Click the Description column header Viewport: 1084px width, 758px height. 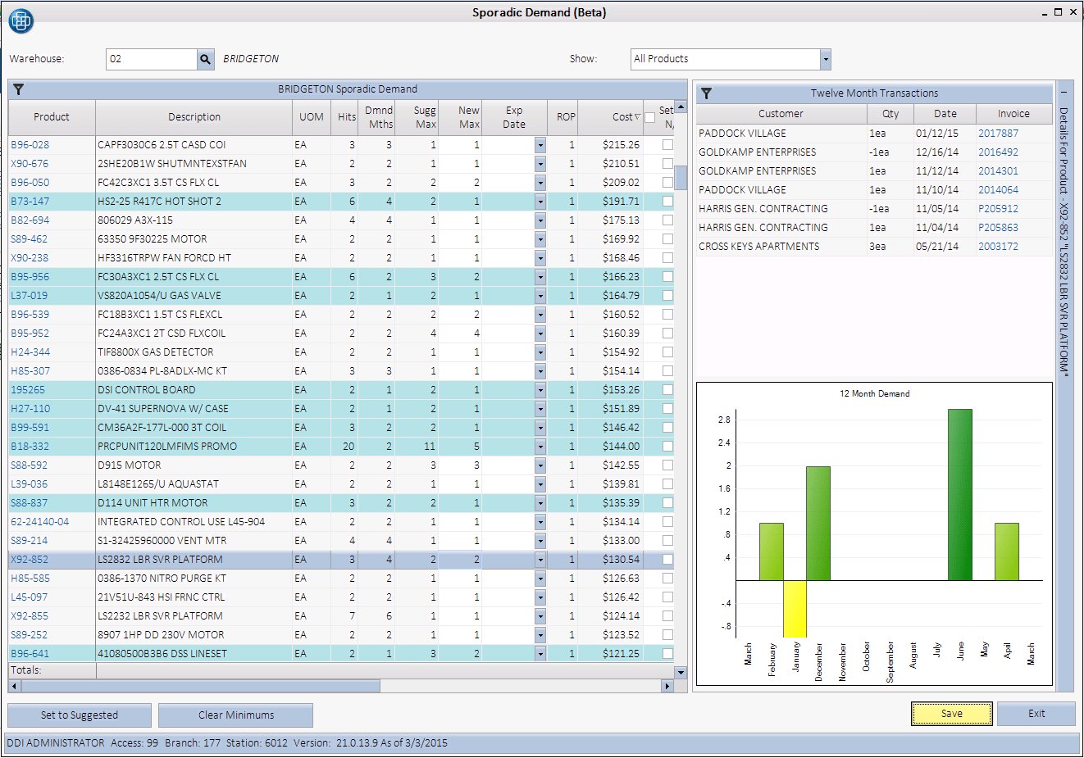tap(194, 117)
